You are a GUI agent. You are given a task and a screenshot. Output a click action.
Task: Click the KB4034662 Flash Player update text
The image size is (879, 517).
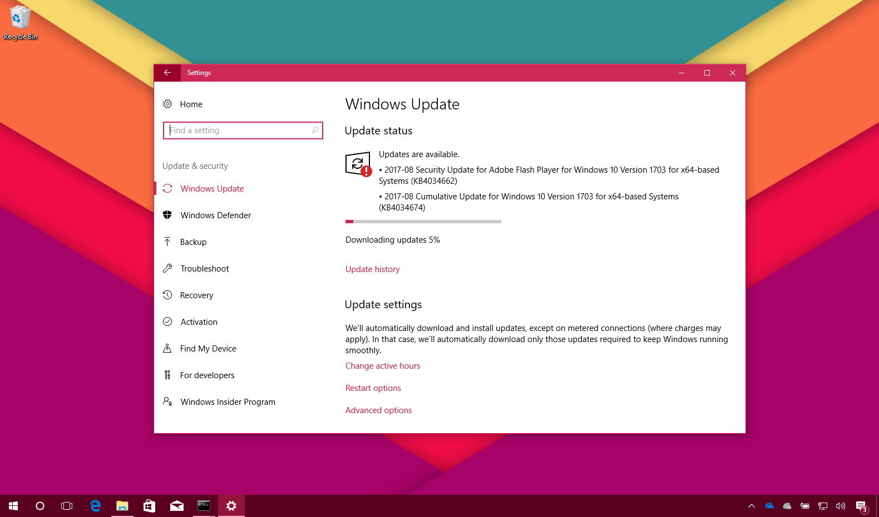click(549, 175)
